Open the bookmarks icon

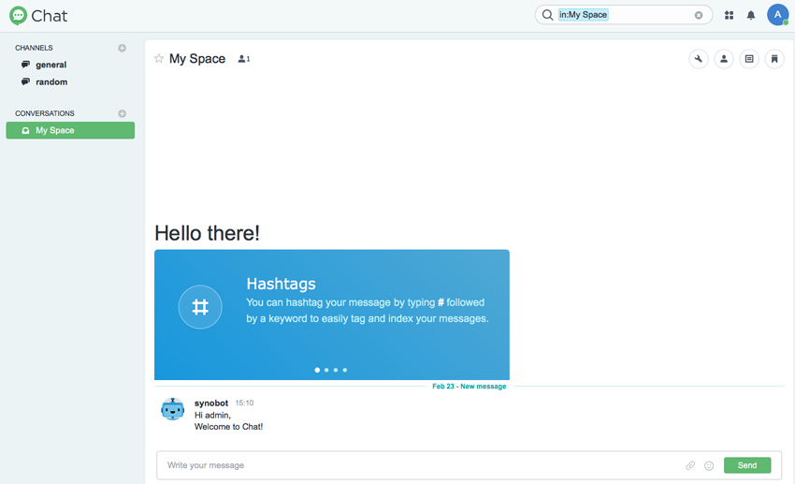pos(774,59)
